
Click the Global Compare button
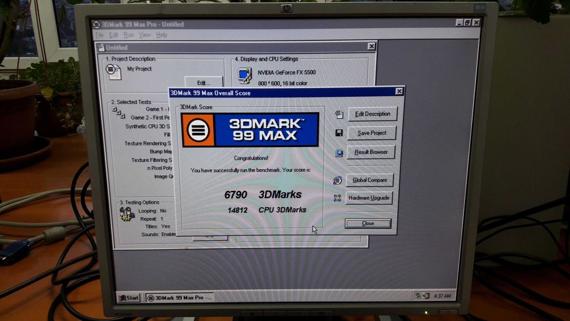pyautogui.click(x=369, y=180)
